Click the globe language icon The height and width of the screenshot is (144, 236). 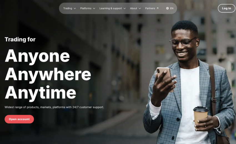tap(167, 8)
